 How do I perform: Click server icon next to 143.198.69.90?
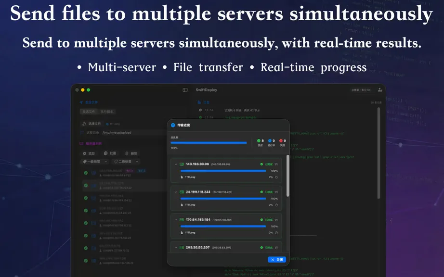[x=182, y=164]
